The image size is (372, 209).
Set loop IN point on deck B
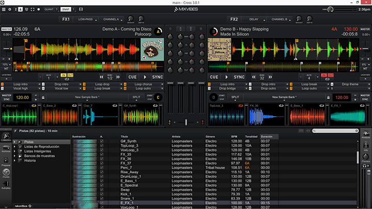point(324,75)
